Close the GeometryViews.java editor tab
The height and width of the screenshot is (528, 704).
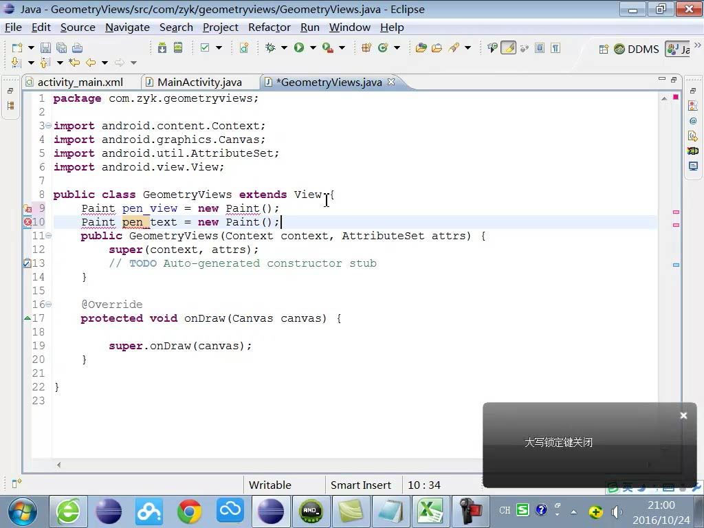click(x=391, y=82)
